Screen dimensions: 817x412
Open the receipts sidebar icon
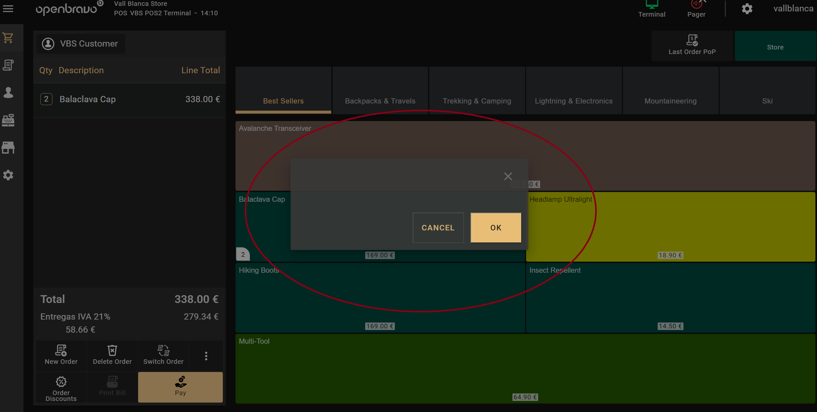click(x=8, y=65)
